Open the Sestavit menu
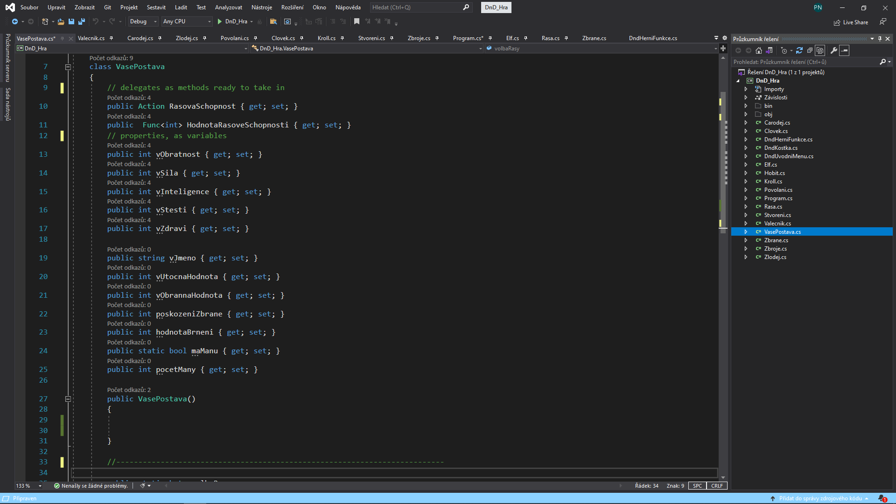896x504 pixels. [156, 7]
